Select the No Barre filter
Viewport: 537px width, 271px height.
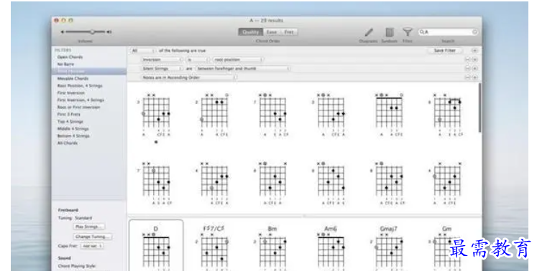[65, 65]
